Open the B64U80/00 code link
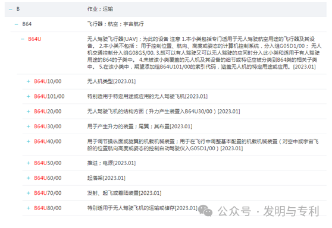The image size is (332, 228). click(x=48, y=208)
